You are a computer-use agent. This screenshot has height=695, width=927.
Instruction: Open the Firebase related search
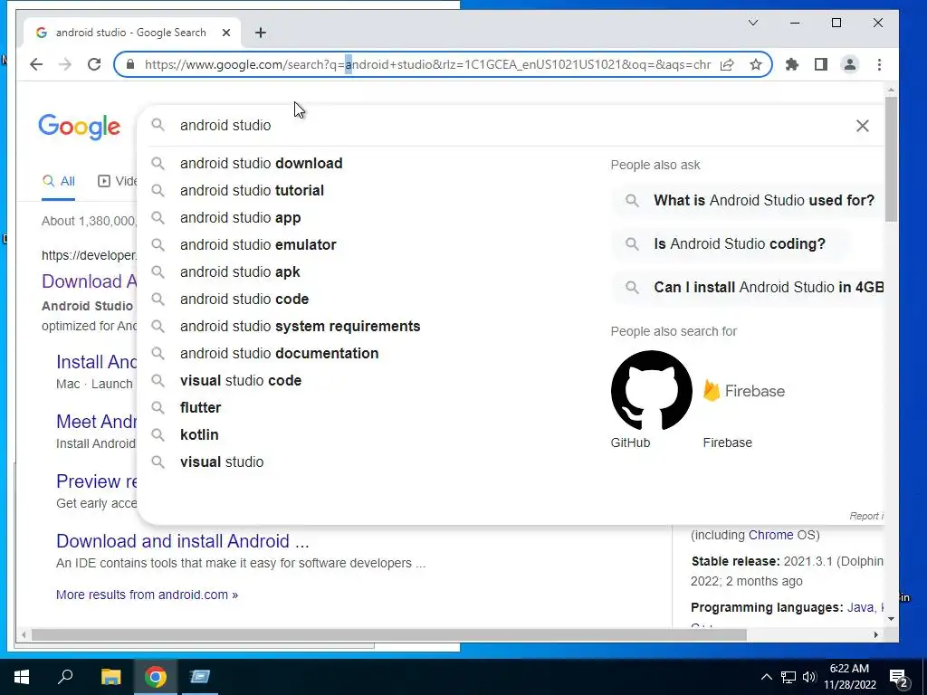tap(744, 399)
